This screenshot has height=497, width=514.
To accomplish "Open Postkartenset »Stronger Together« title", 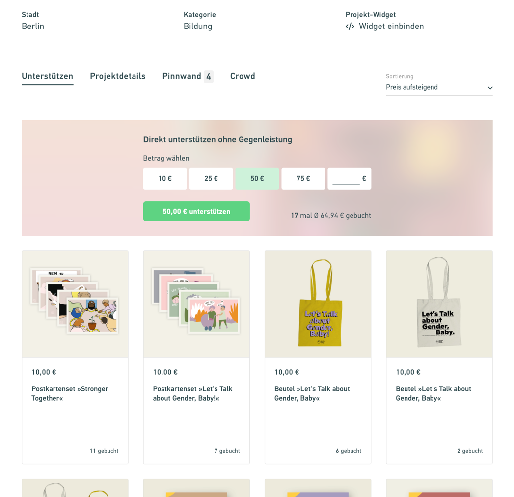I will [x=70, y=393].
